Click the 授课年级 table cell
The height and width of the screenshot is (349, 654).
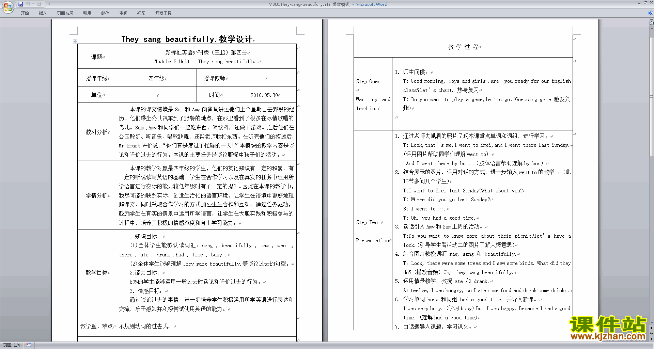97,78
